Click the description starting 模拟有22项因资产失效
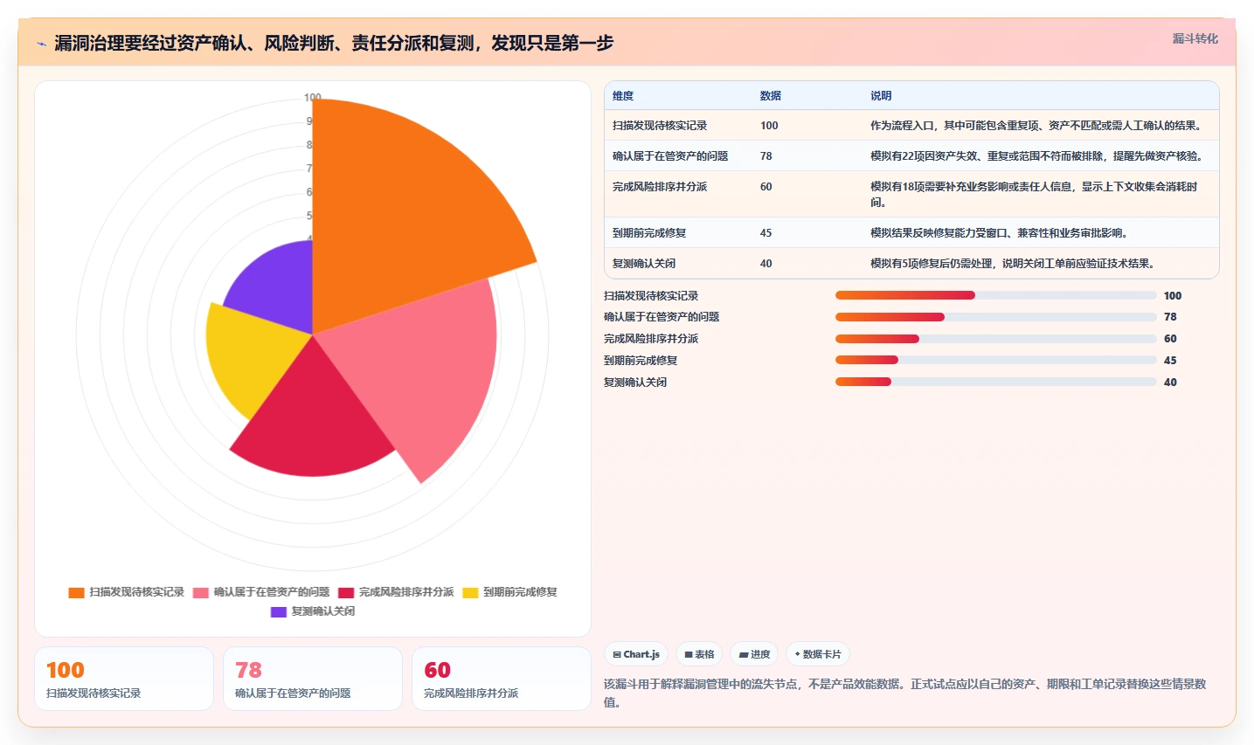The width and height of the screenshot is (1254, 745). pos(1036,156)
